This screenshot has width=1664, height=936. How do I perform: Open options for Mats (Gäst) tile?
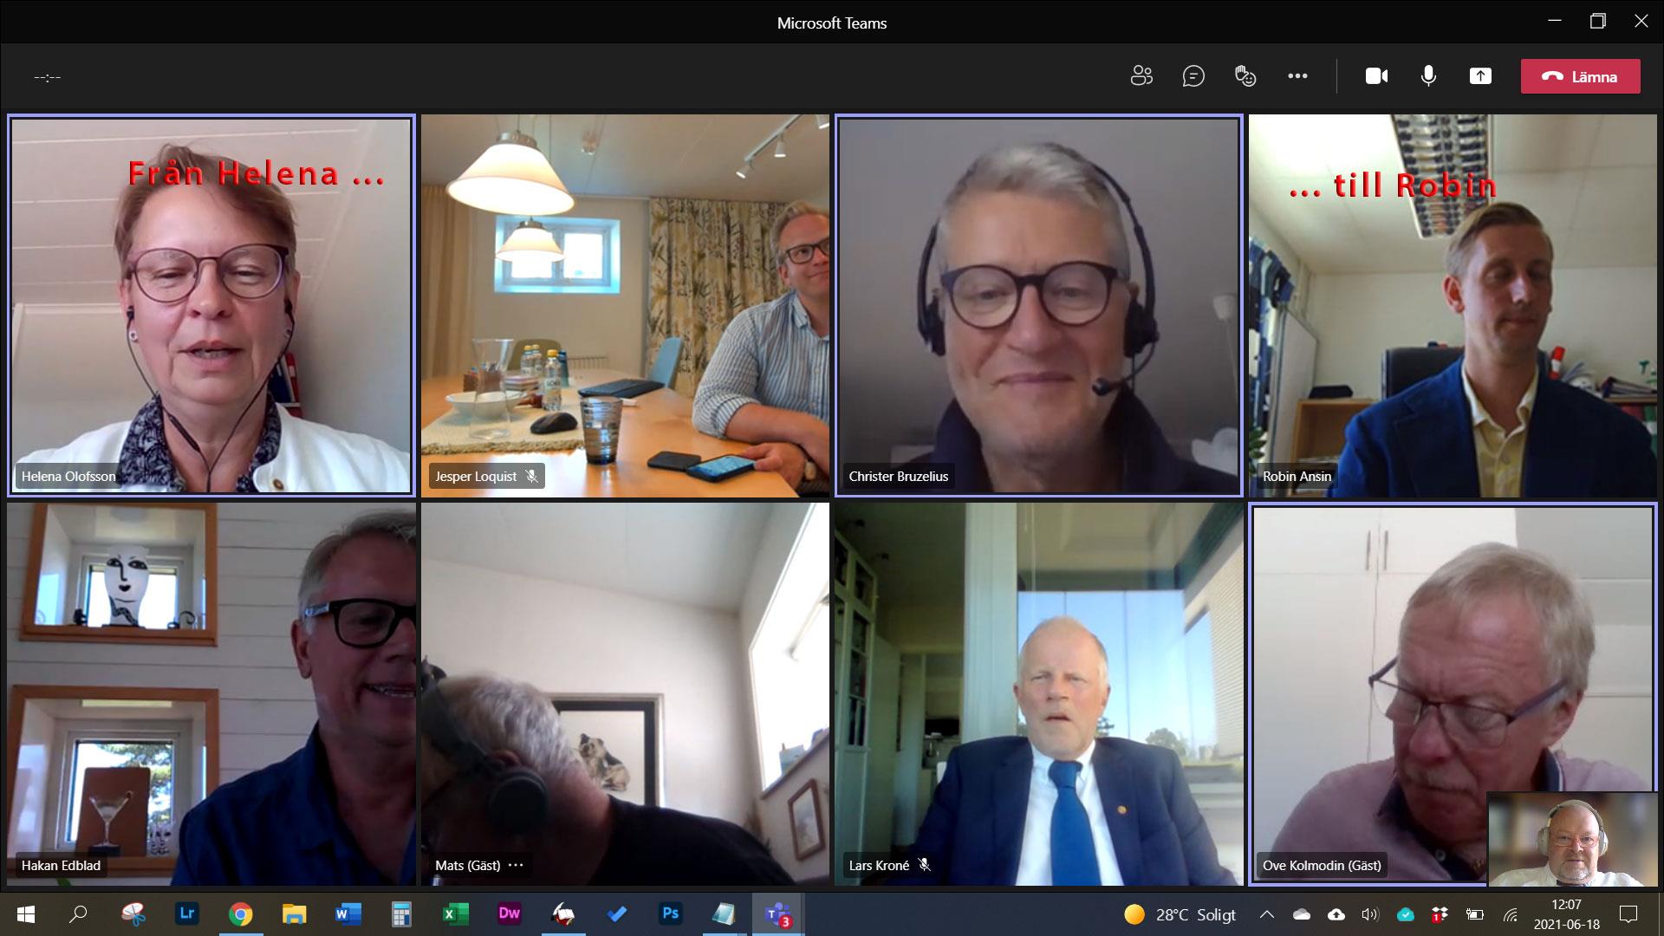(516, 865)
